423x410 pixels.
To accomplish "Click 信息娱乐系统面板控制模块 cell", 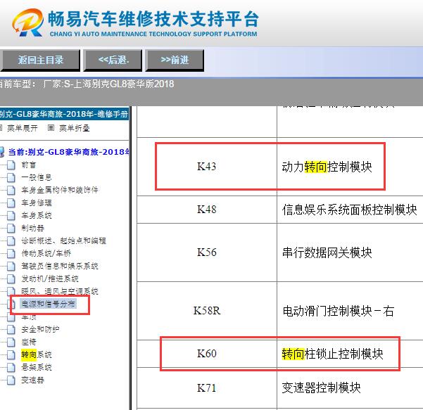I will click(x=350, y=210).
